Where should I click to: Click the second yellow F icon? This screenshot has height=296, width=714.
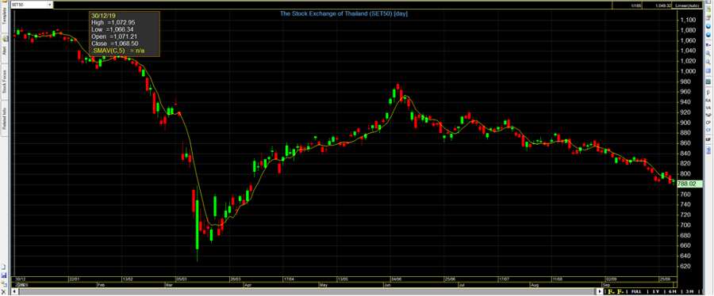(621, 291)
